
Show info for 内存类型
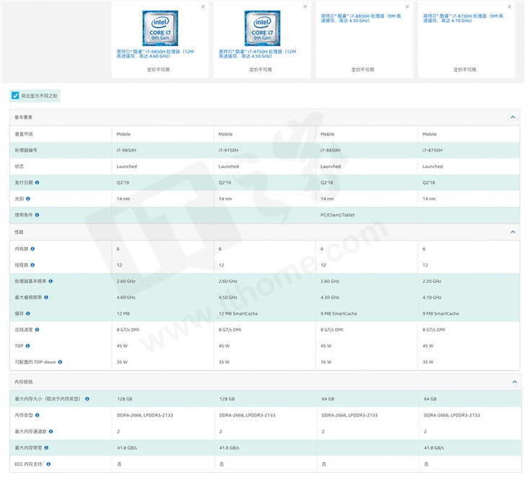tap(37, 415)
